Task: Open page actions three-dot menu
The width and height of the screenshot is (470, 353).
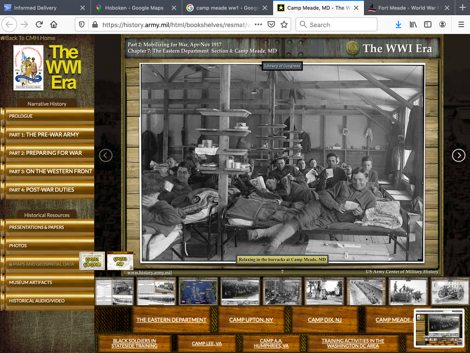Action: click(258, 24)
